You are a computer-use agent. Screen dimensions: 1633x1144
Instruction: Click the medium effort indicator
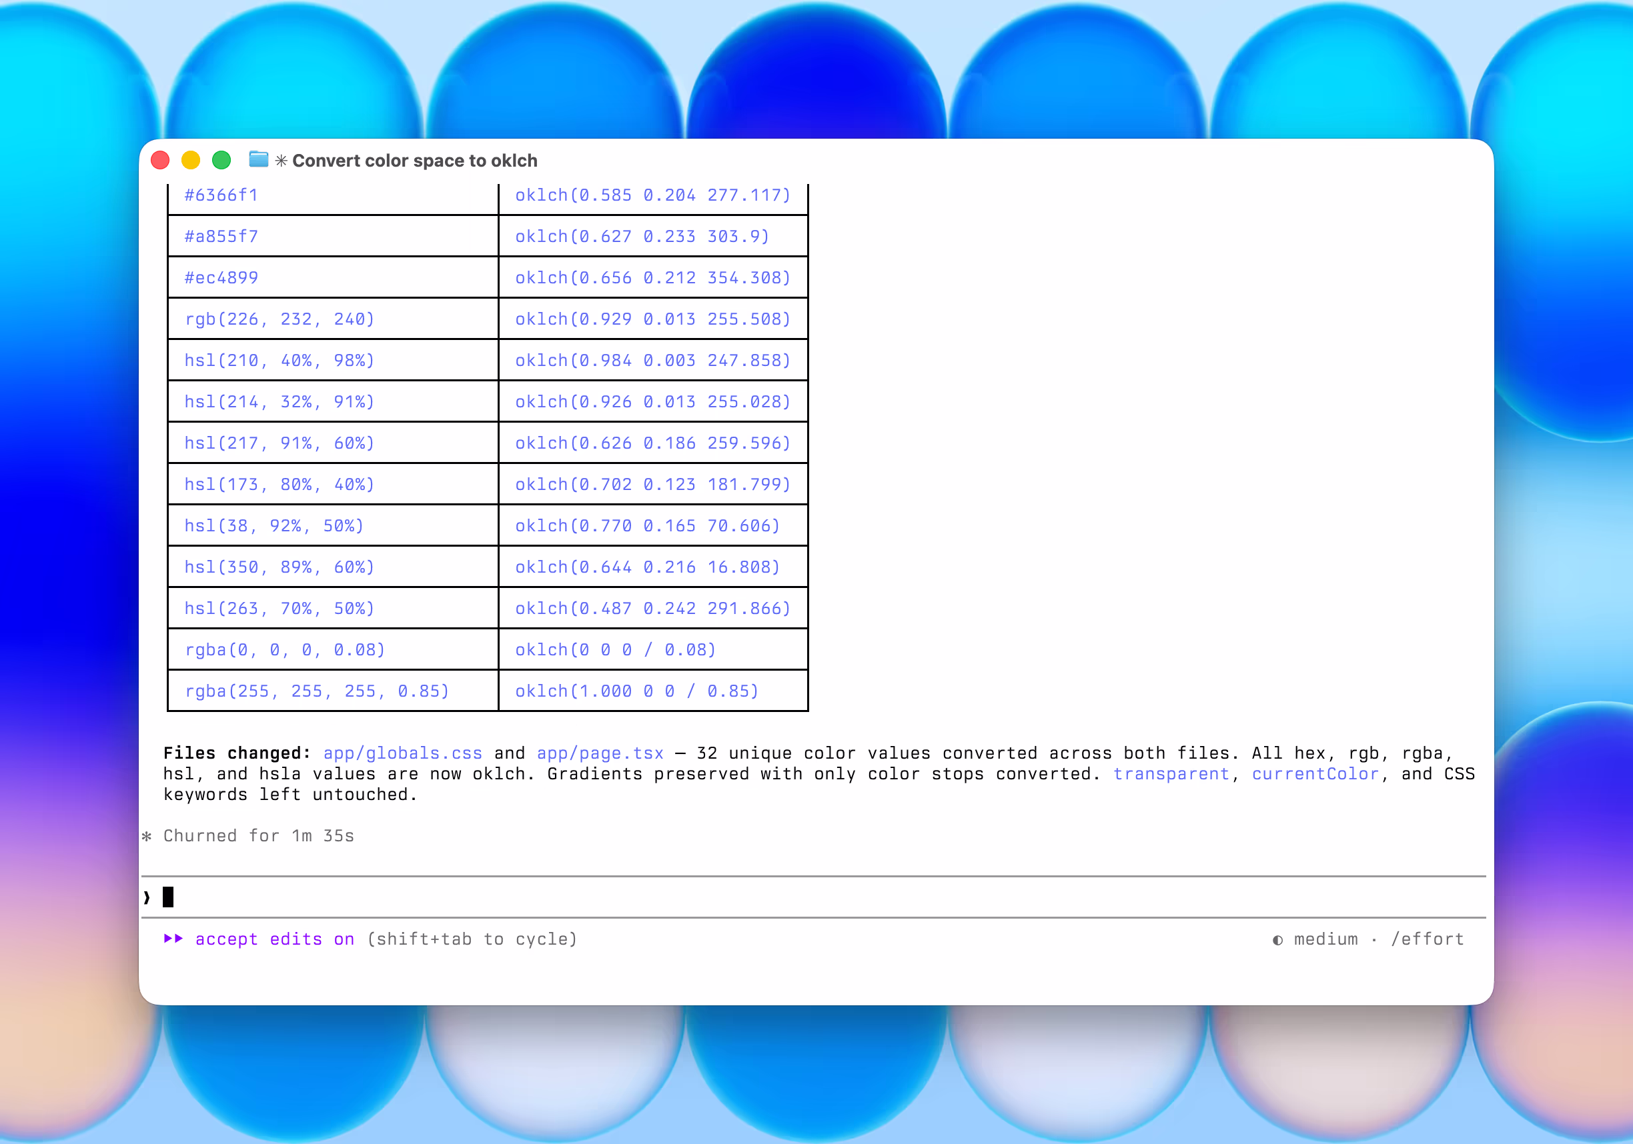click(1325, 939)
